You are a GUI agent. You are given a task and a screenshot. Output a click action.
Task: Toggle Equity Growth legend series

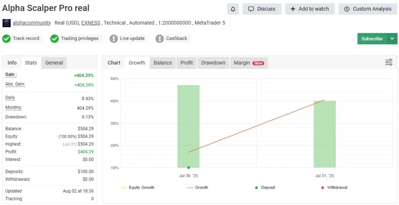pyautogui.click(x=138, y=188)
